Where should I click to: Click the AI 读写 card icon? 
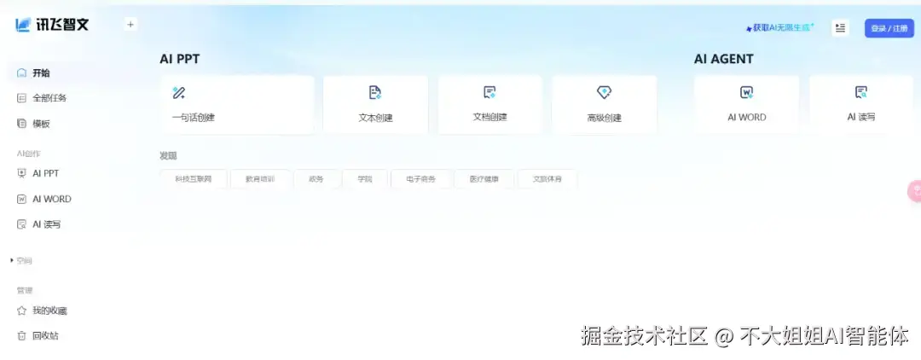861,92
